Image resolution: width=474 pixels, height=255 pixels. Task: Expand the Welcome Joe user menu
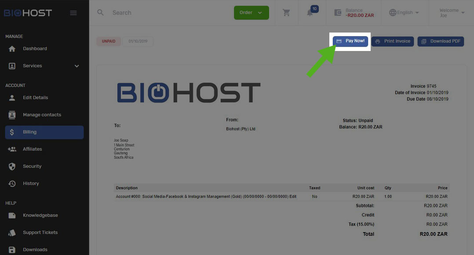coord(452,13)
